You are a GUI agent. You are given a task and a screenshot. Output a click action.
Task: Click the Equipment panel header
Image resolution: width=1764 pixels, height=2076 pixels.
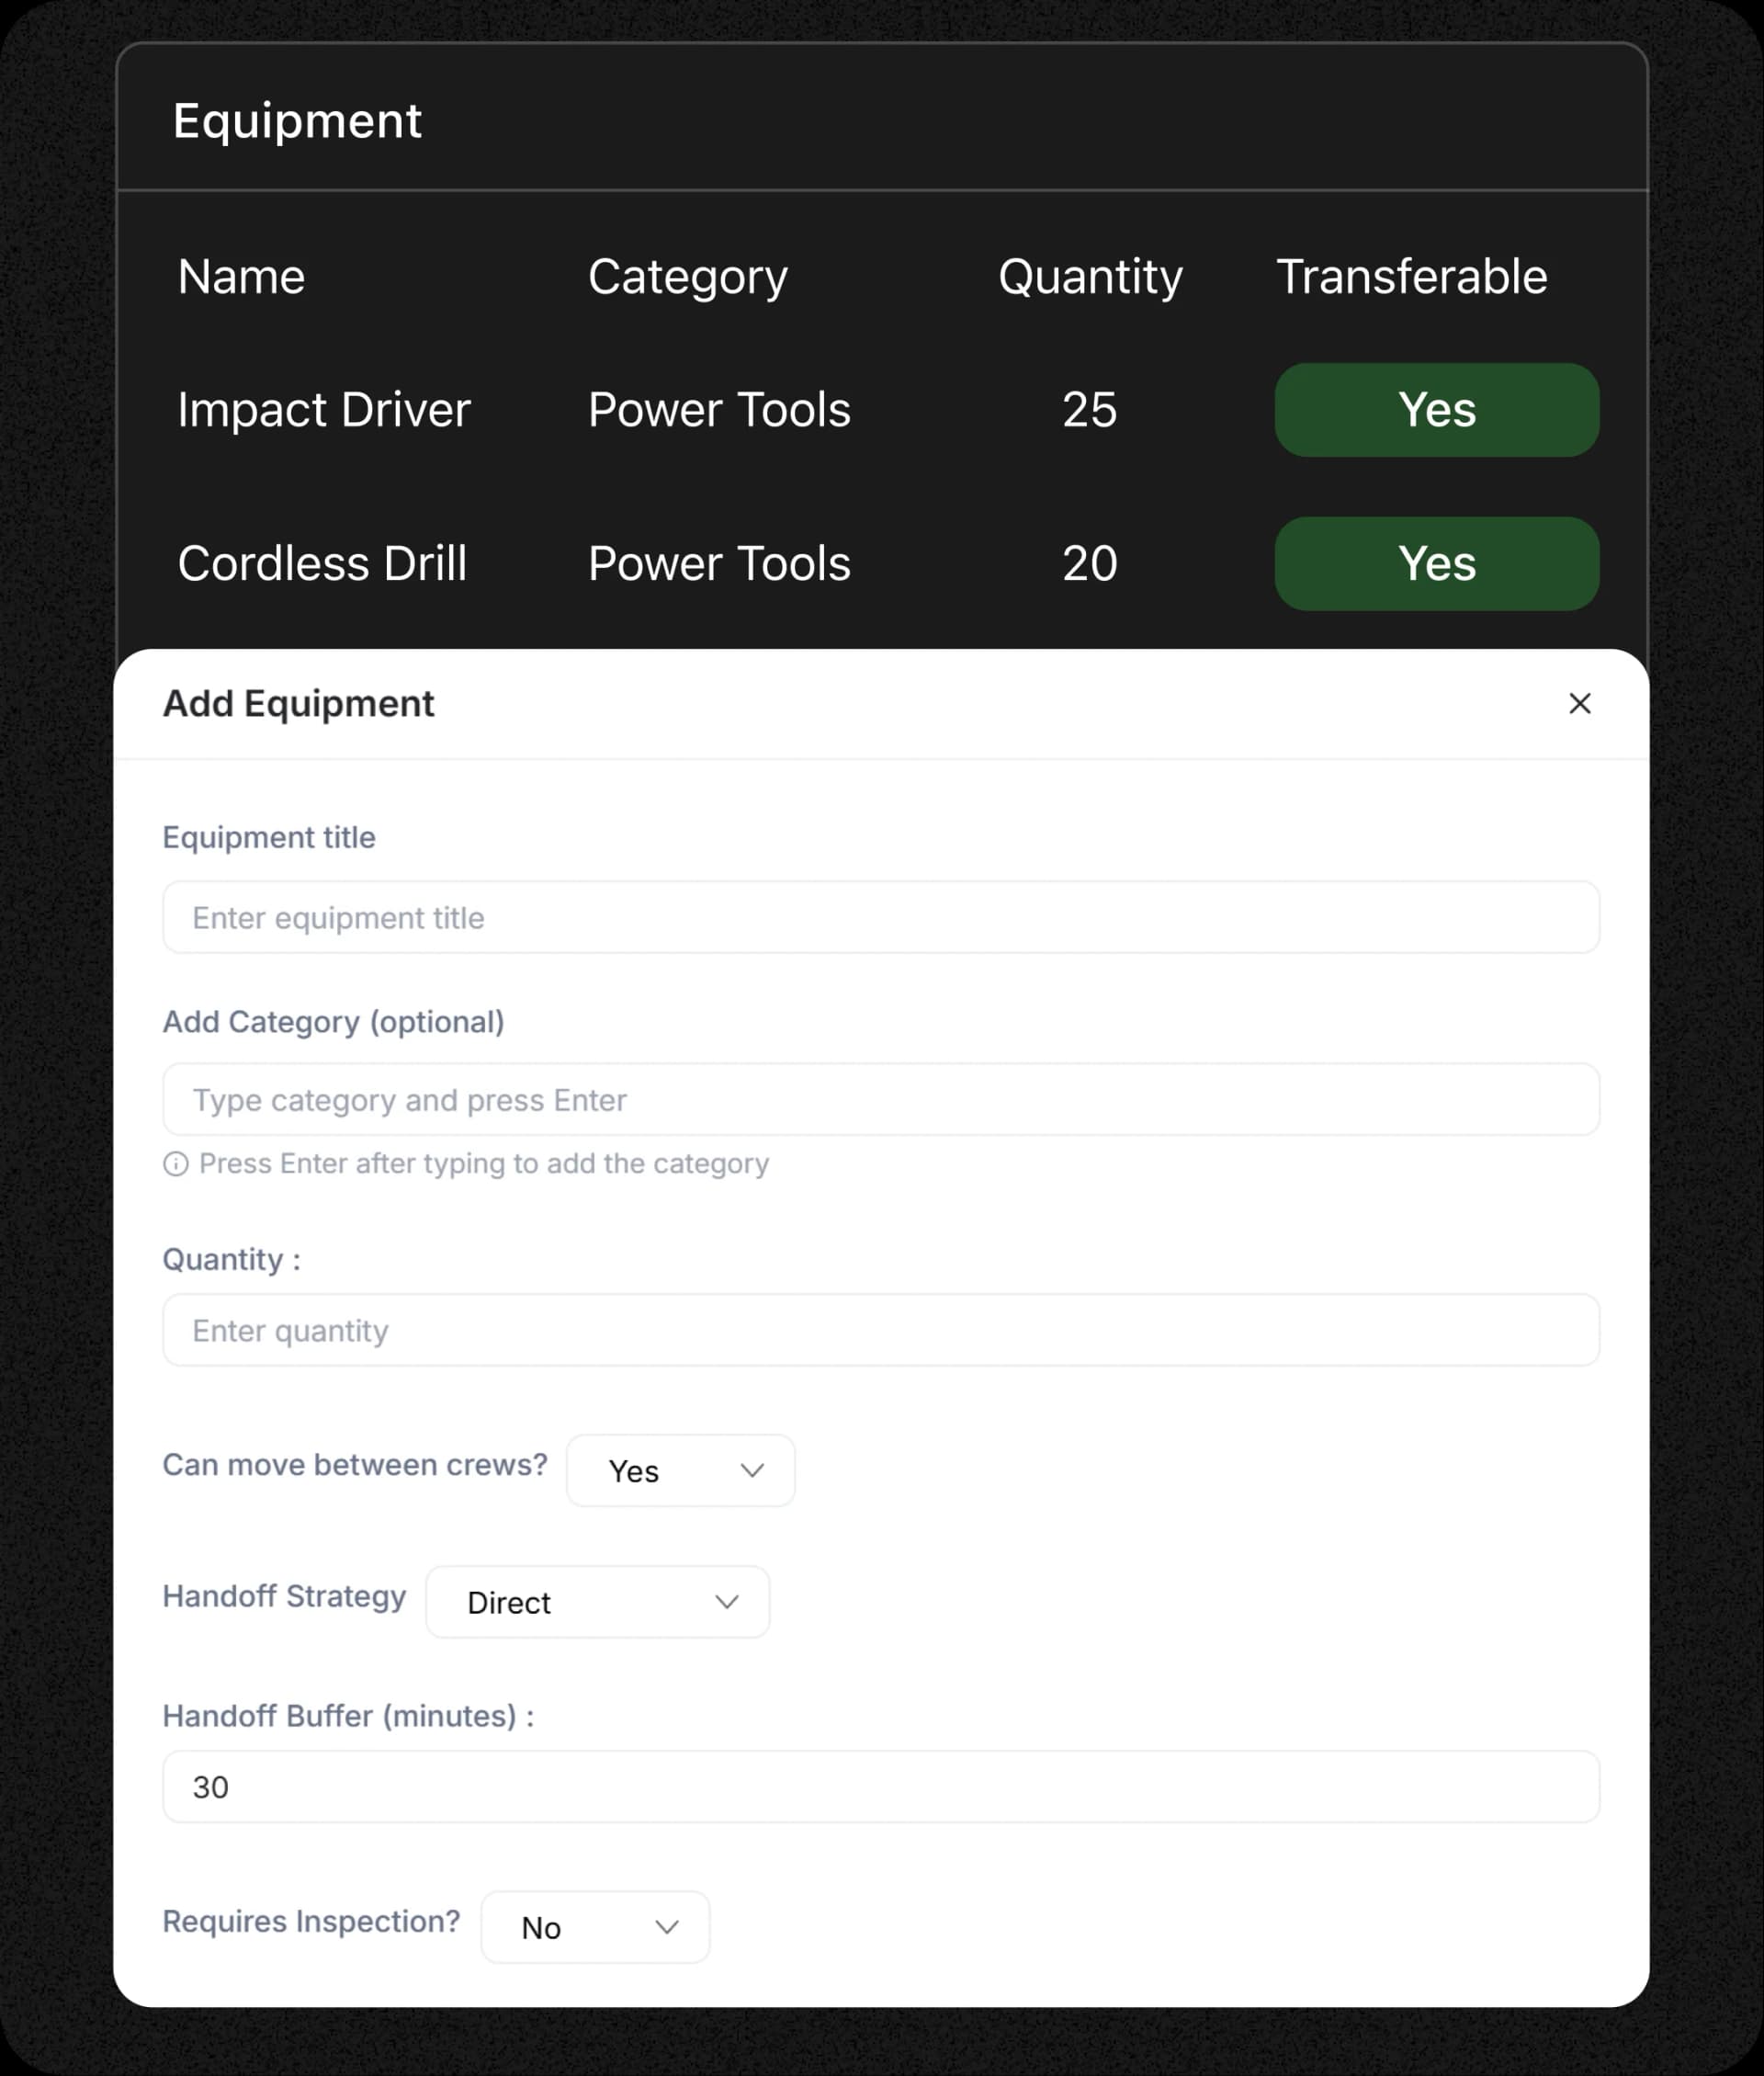297,119
